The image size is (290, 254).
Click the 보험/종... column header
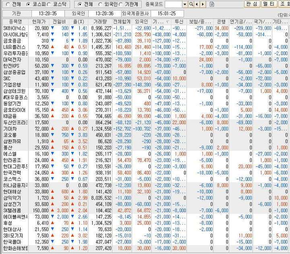point(200,22)
